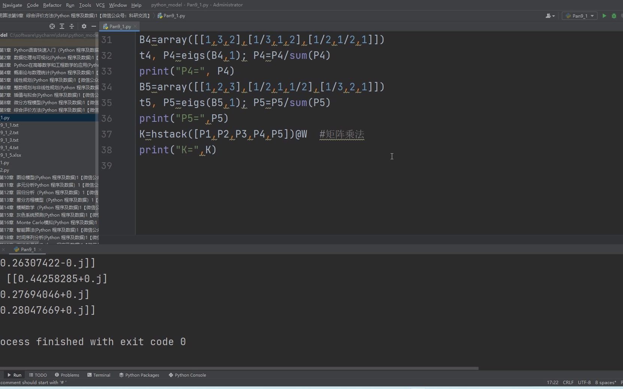Hide the project tool window
Screen dimensions: 623x389
click(93, 26)
